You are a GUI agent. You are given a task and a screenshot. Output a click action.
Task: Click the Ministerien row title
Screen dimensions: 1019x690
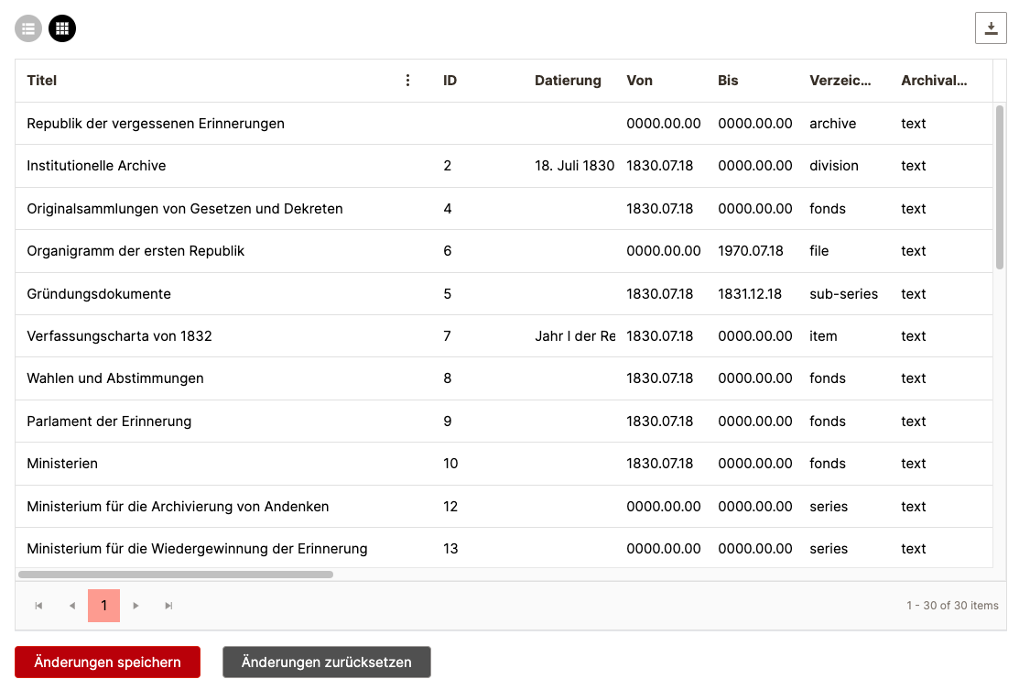pos(62,464)
